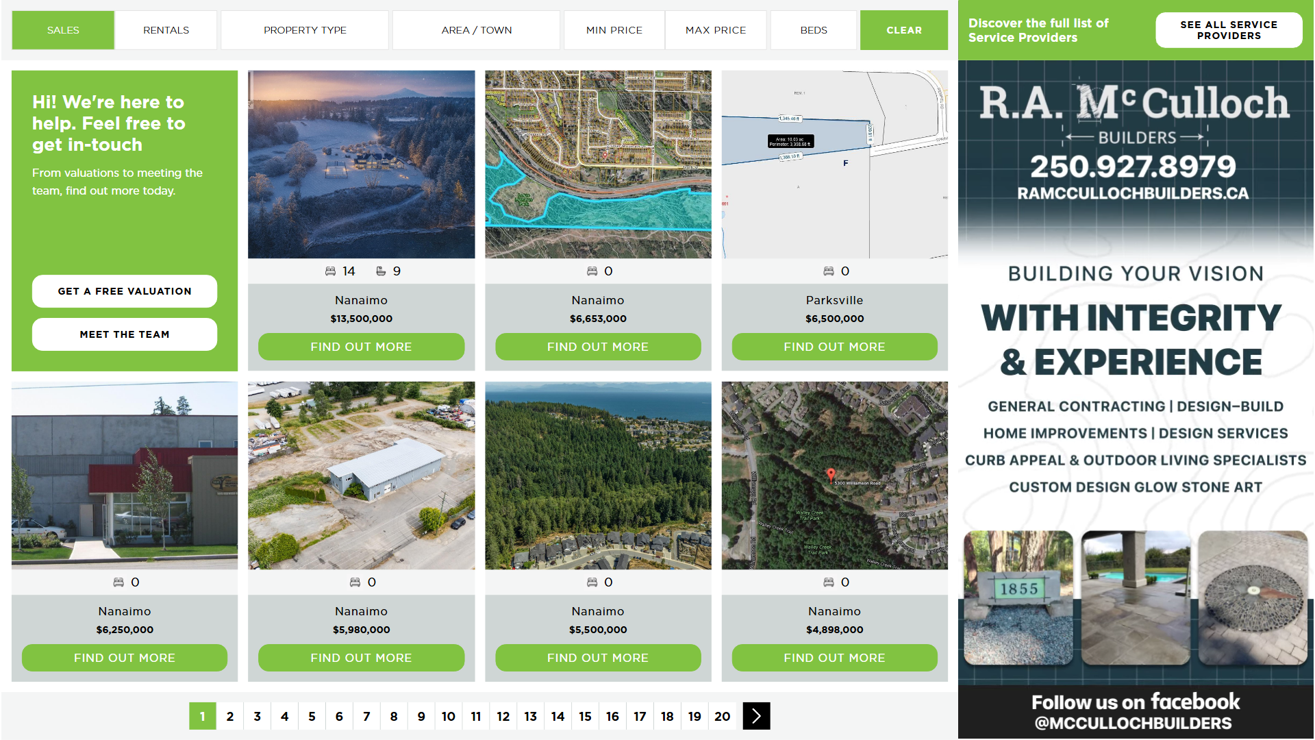Expand the Area / Town filter
1315x740 pixels.
click(x=477, y=30)
